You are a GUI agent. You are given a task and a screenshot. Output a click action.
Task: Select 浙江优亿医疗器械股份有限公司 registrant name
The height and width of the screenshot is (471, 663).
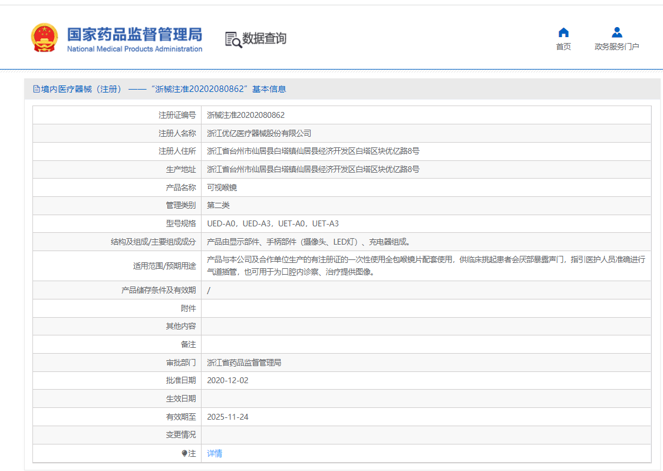click(x=259, y=133)
